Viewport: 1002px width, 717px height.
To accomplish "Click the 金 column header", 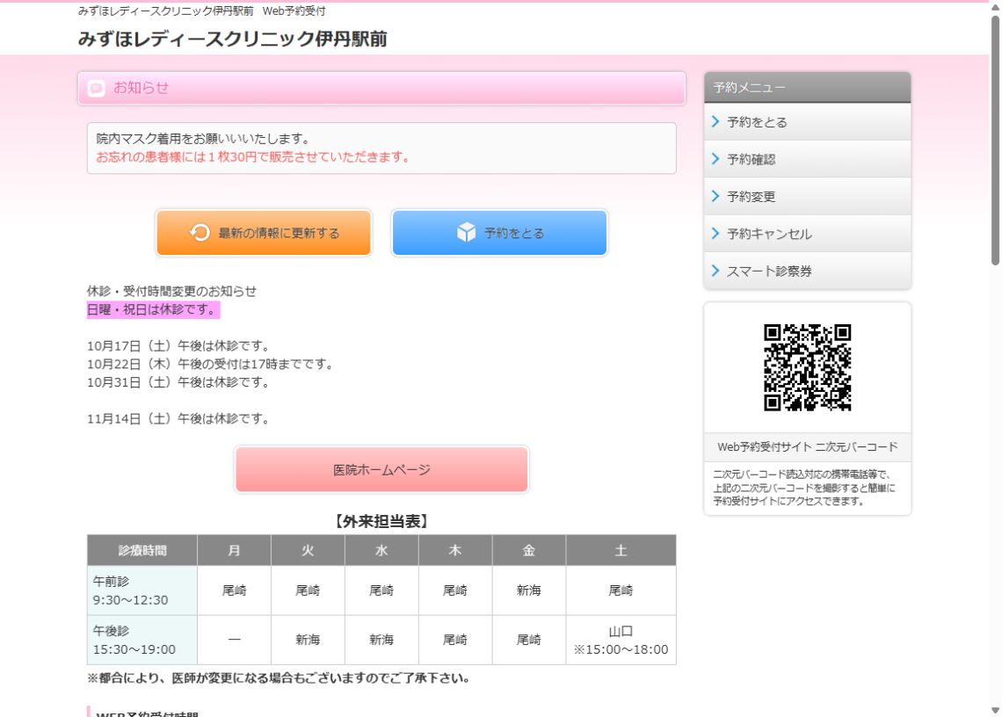I will click(x=528, y=550).
